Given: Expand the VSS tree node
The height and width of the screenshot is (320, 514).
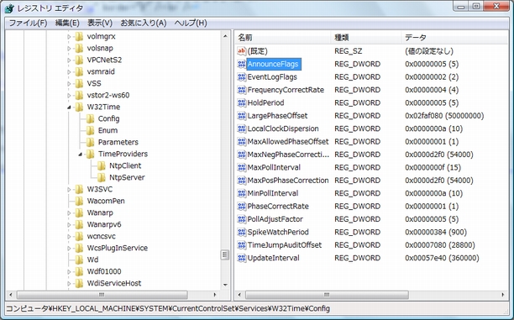Looking at the screenshot, I should tap(69, 84).
